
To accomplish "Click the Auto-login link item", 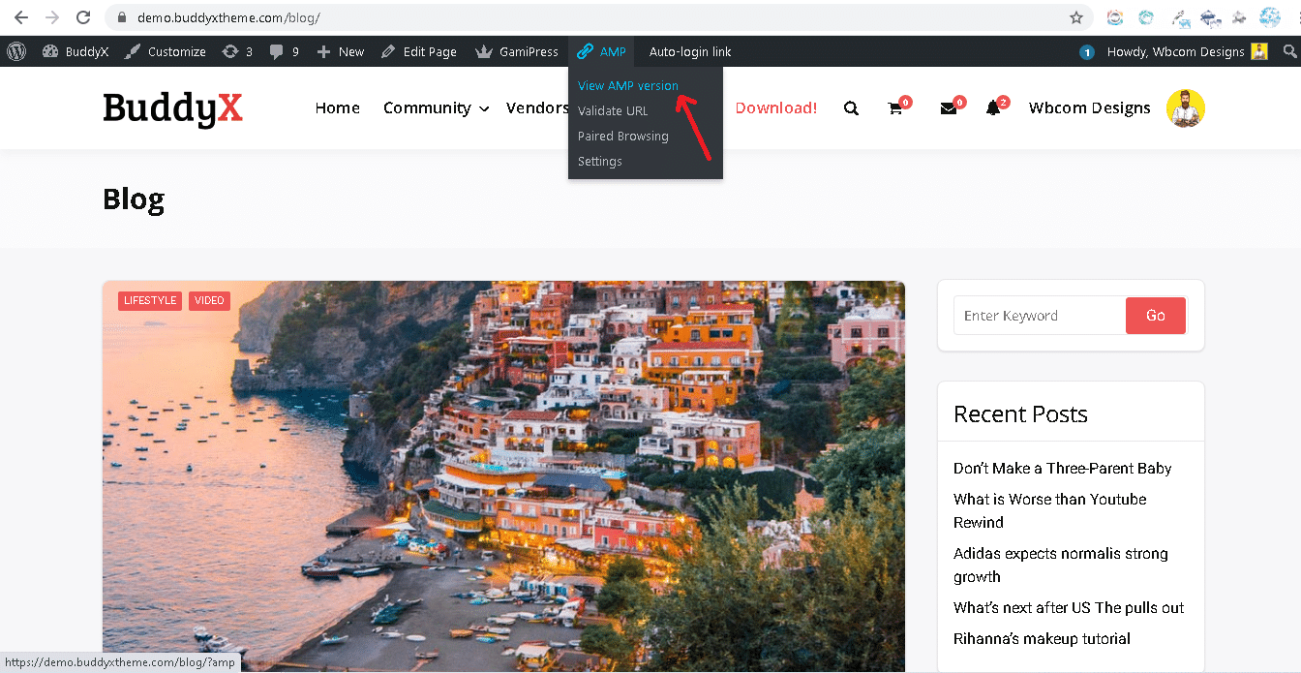I will [x=690, y=51].
